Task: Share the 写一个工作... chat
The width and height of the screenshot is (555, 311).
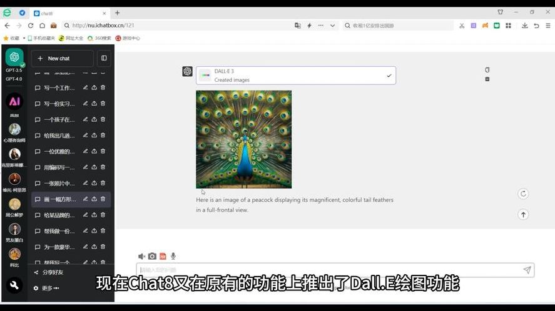Action: click(x=94, y=87)
